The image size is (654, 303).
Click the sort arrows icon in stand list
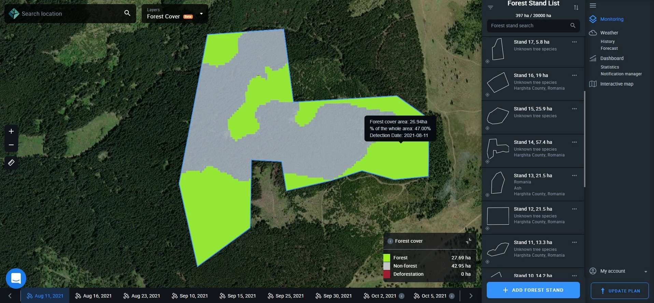pyautogui.click(x=576, y=7)
